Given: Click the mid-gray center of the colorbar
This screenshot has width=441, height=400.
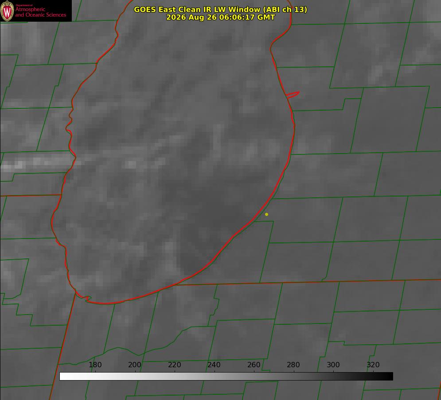Looking at the screenshot, I should pyautogui.click(x=226, y=376).
